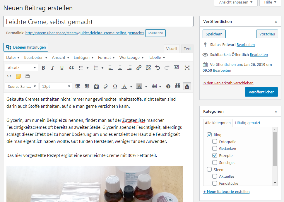The width and height of the screenshot is (284, 202).
Task: Open find and replace binoculars icon
Action: coord(177,86)
